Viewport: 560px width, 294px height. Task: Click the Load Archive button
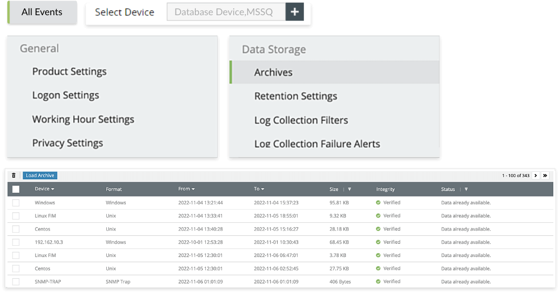coord(40,176)
